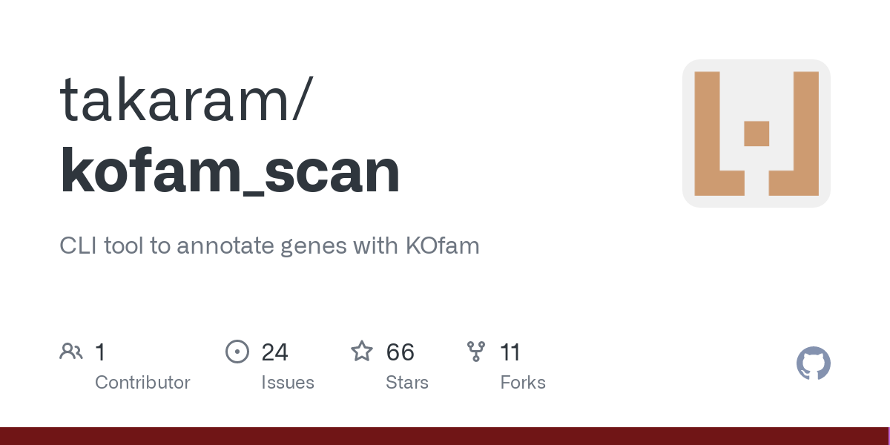Click the center square of identicon
This screenshot has width=890, height=445.
coord(756,133)
